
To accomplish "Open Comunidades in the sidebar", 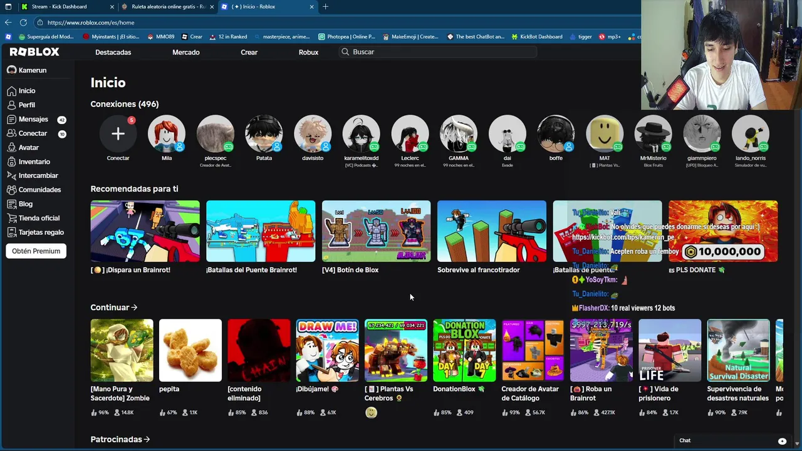I will pyautogui.click(x=34, y=190).
